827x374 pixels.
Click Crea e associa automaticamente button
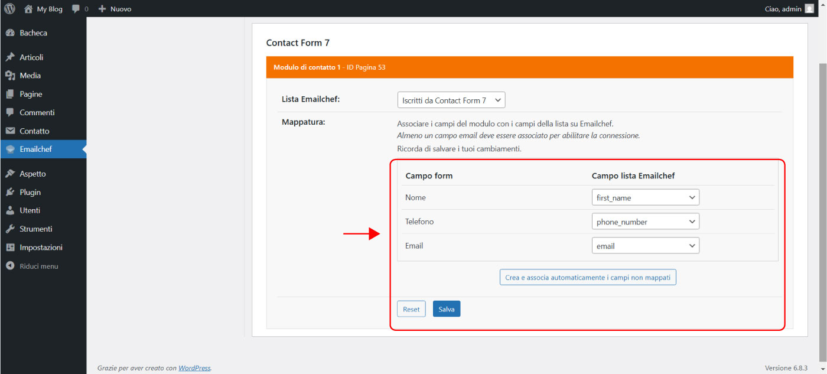click(588, 277)
